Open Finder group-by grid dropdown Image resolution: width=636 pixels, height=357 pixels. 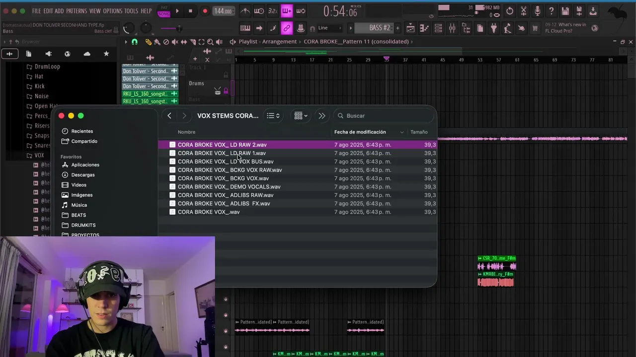pos(301,116)
